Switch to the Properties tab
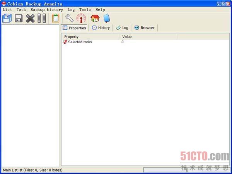Screen dimensions: 232x174 pos(74,28)
